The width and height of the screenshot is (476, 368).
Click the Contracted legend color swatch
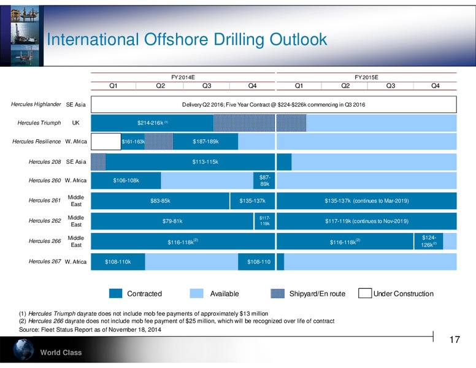click(x=116, y=294)
